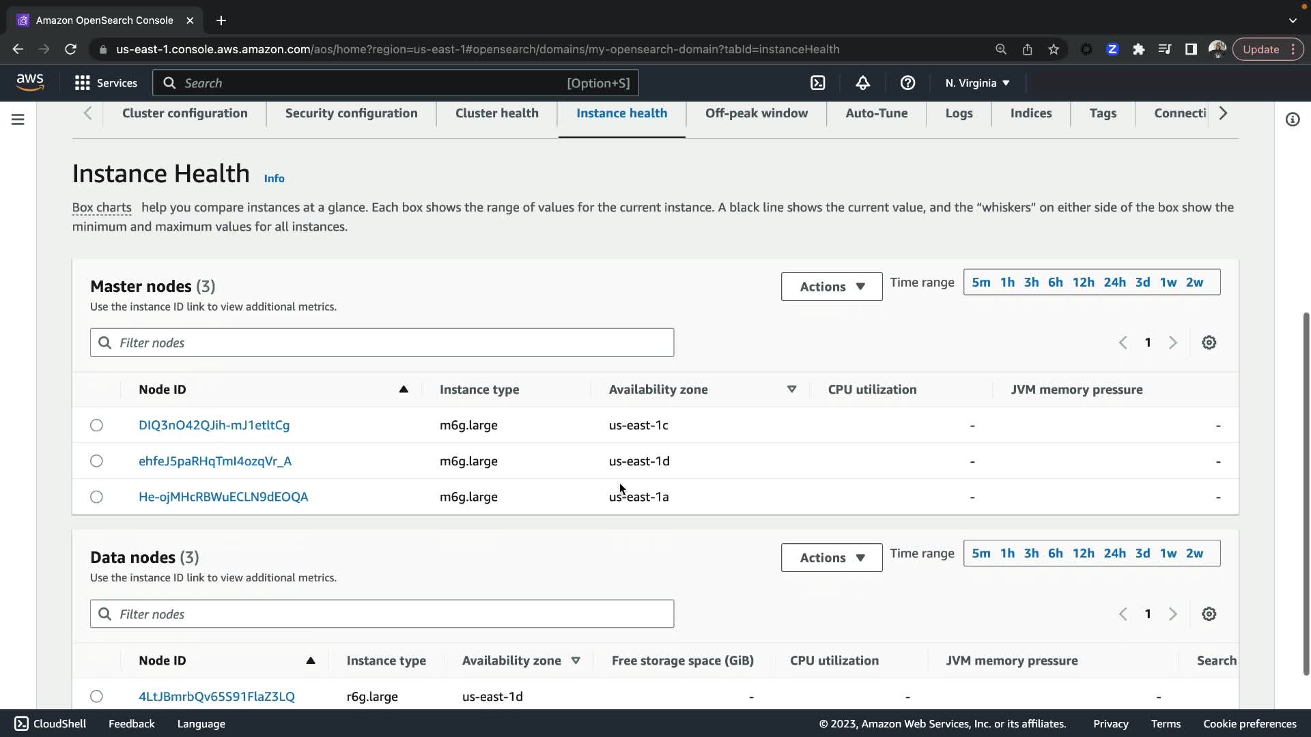Click the page vertical scrollbar

(1306, 491)
